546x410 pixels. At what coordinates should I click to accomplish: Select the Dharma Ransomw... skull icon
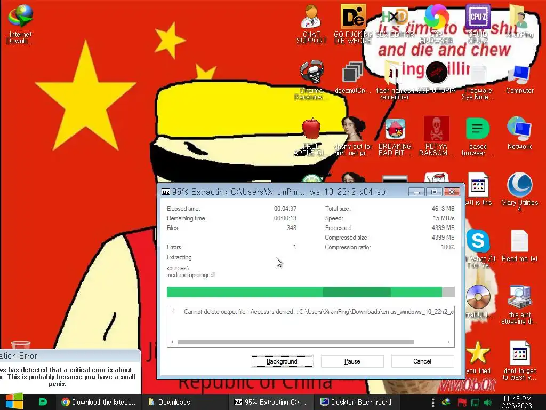coord(311,80)
